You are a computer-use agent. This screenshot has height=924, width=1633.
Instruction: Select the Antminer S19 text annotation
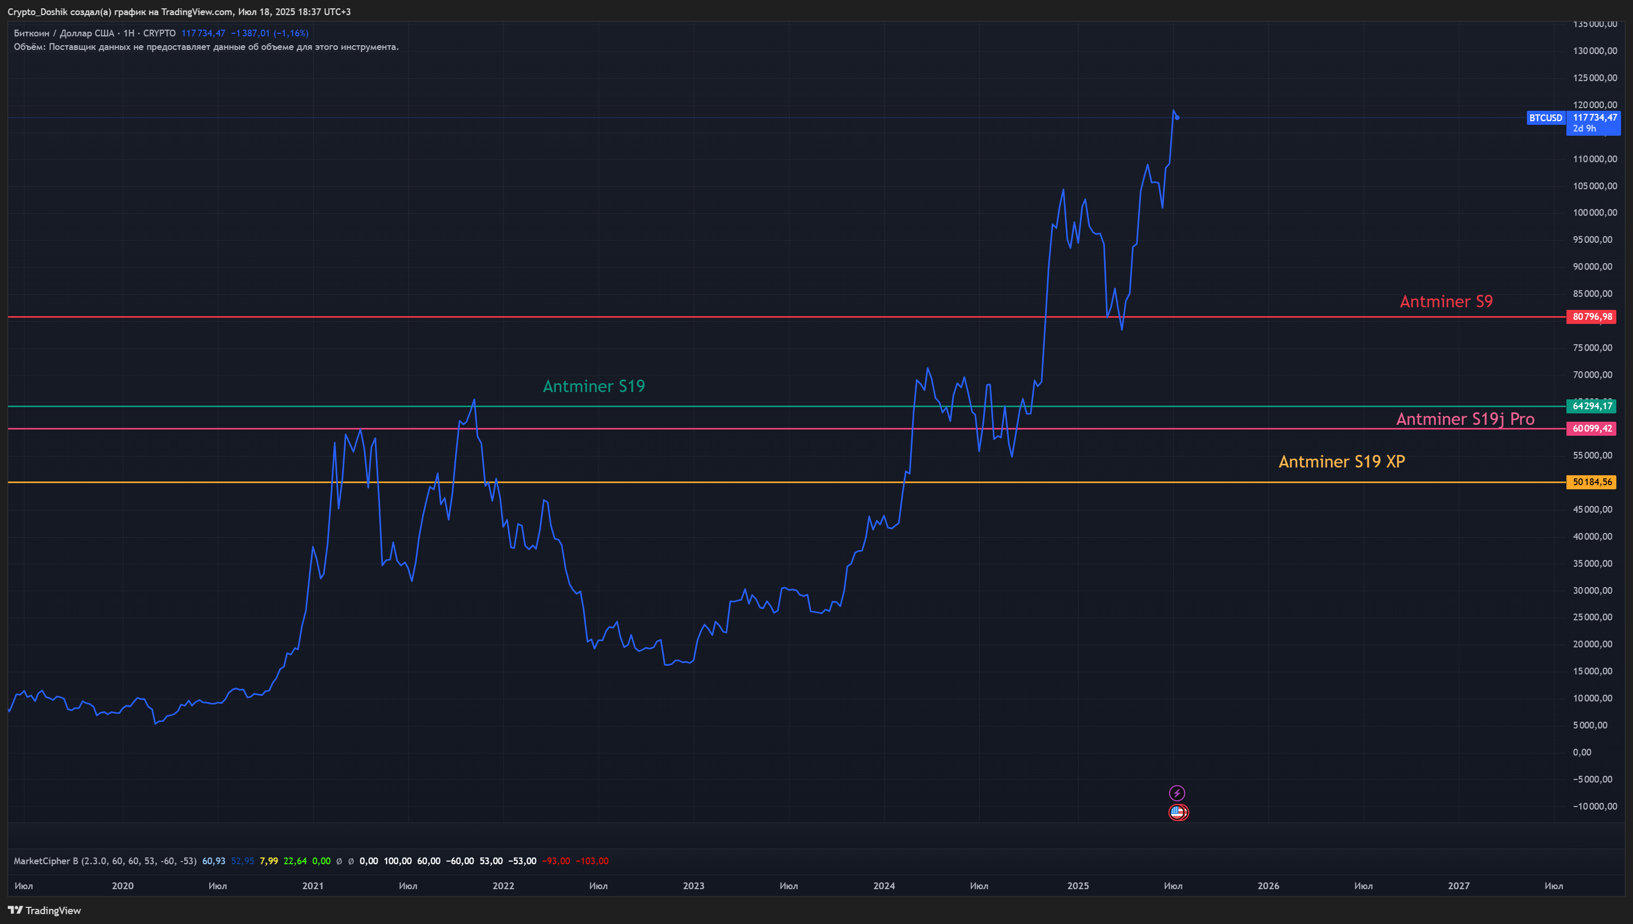coord(594,386)
